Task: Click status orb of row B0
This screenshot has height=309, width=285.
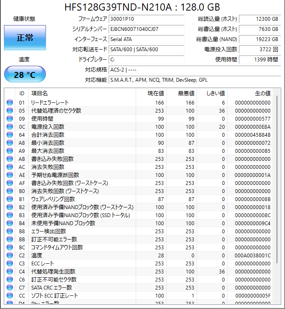Action: [10, 191]
